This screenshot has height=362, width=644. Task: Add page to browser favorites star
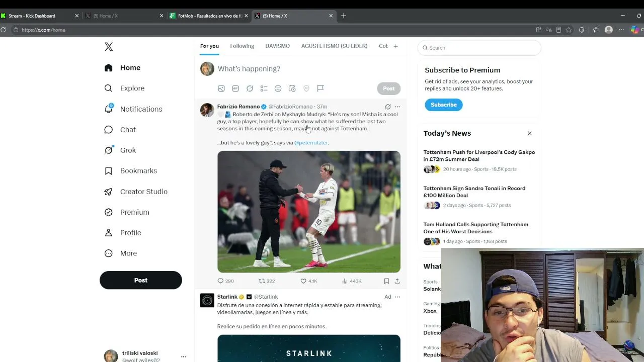(569, 30)
